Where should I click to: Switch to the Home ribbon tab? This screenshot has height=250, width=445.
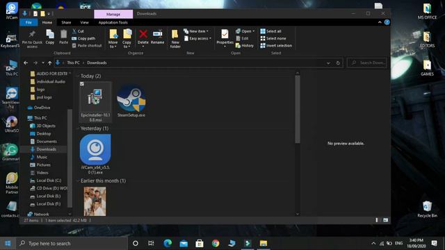point(47,22)
